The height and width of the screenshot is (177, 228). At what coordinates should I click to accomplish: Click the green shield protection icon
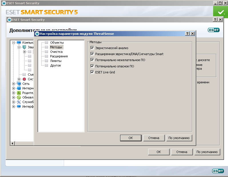[x=24, y=47]
